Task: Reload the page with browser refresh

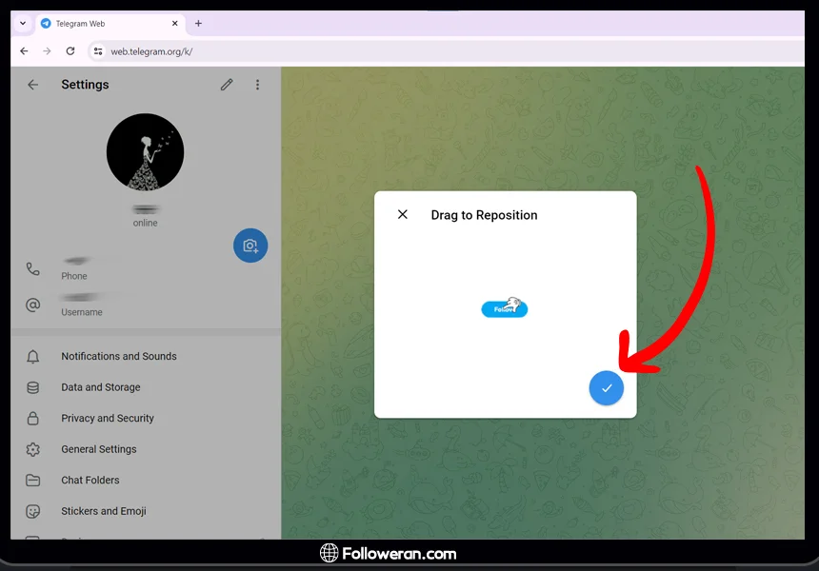Action: tap(70, 51)
